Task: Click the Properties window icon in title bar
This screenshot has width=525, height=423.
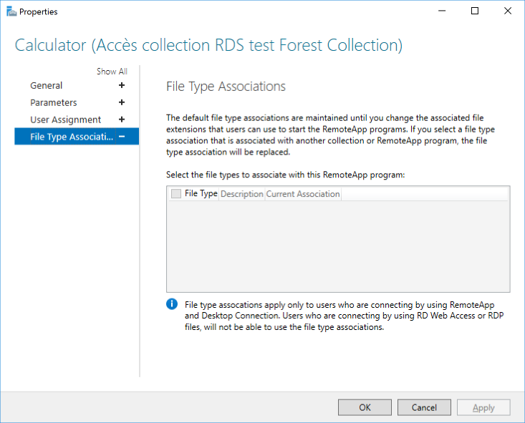Action: pyautogui.click(x=11, y=11)
